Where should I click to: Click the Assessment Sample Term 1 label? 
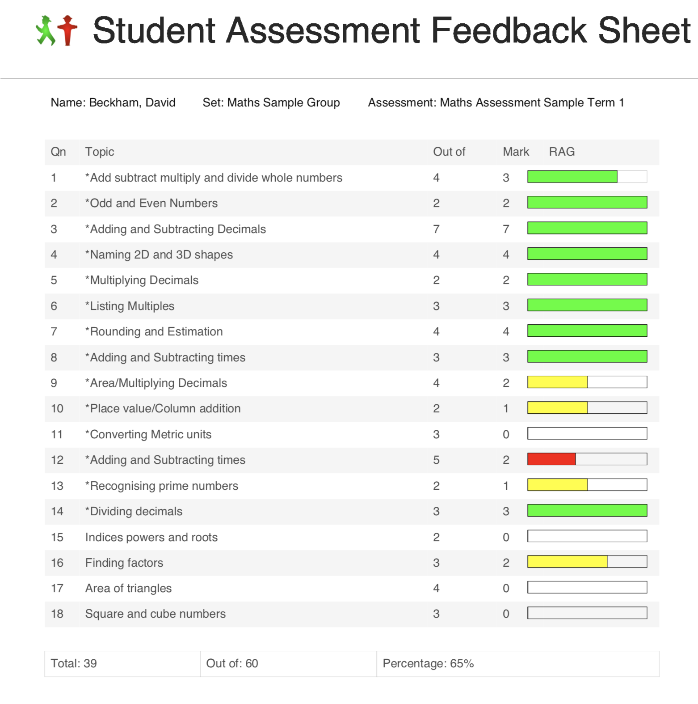point(496,102)
